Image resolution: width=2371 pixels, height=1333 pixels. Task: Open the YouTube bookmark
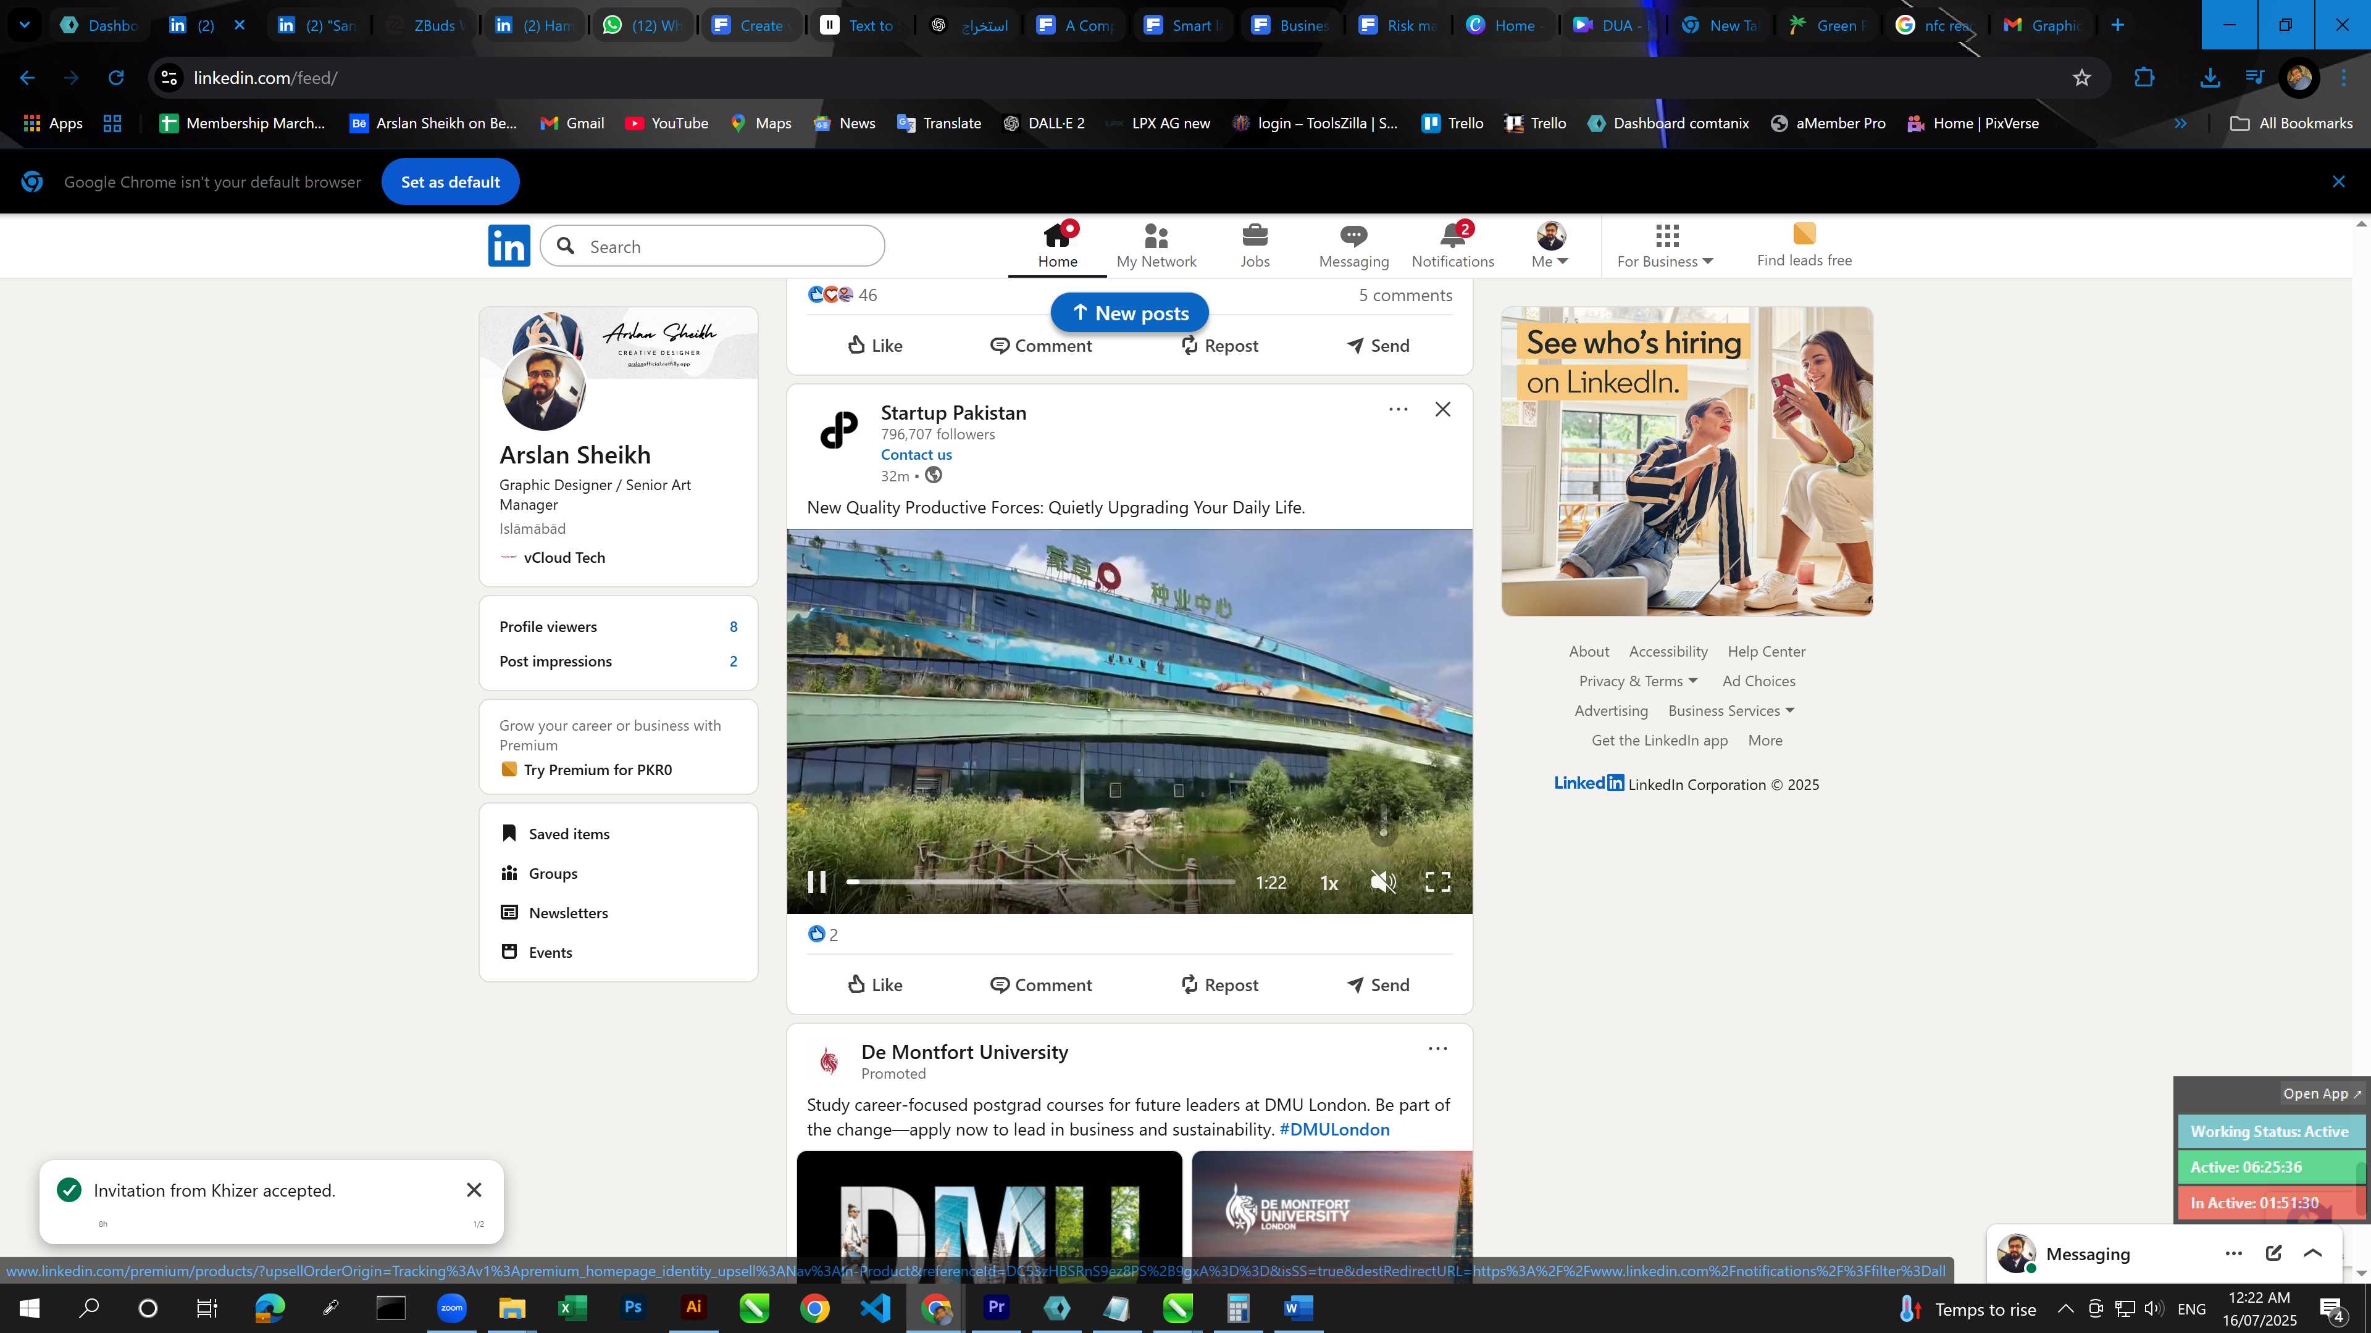(666, 123)
